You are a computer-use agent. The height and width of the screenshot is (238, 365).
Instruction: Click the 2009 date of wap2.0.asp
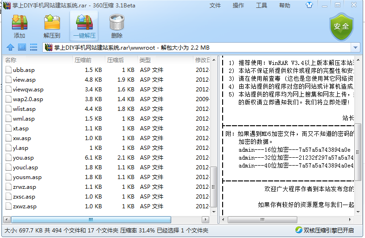click(x=203, y=99)
